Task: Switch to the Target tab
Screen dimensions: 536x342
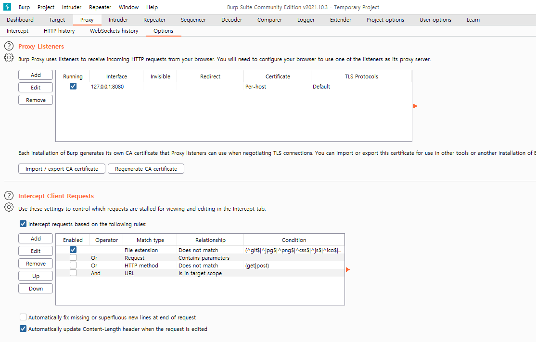Action: (x=57, y=20)
